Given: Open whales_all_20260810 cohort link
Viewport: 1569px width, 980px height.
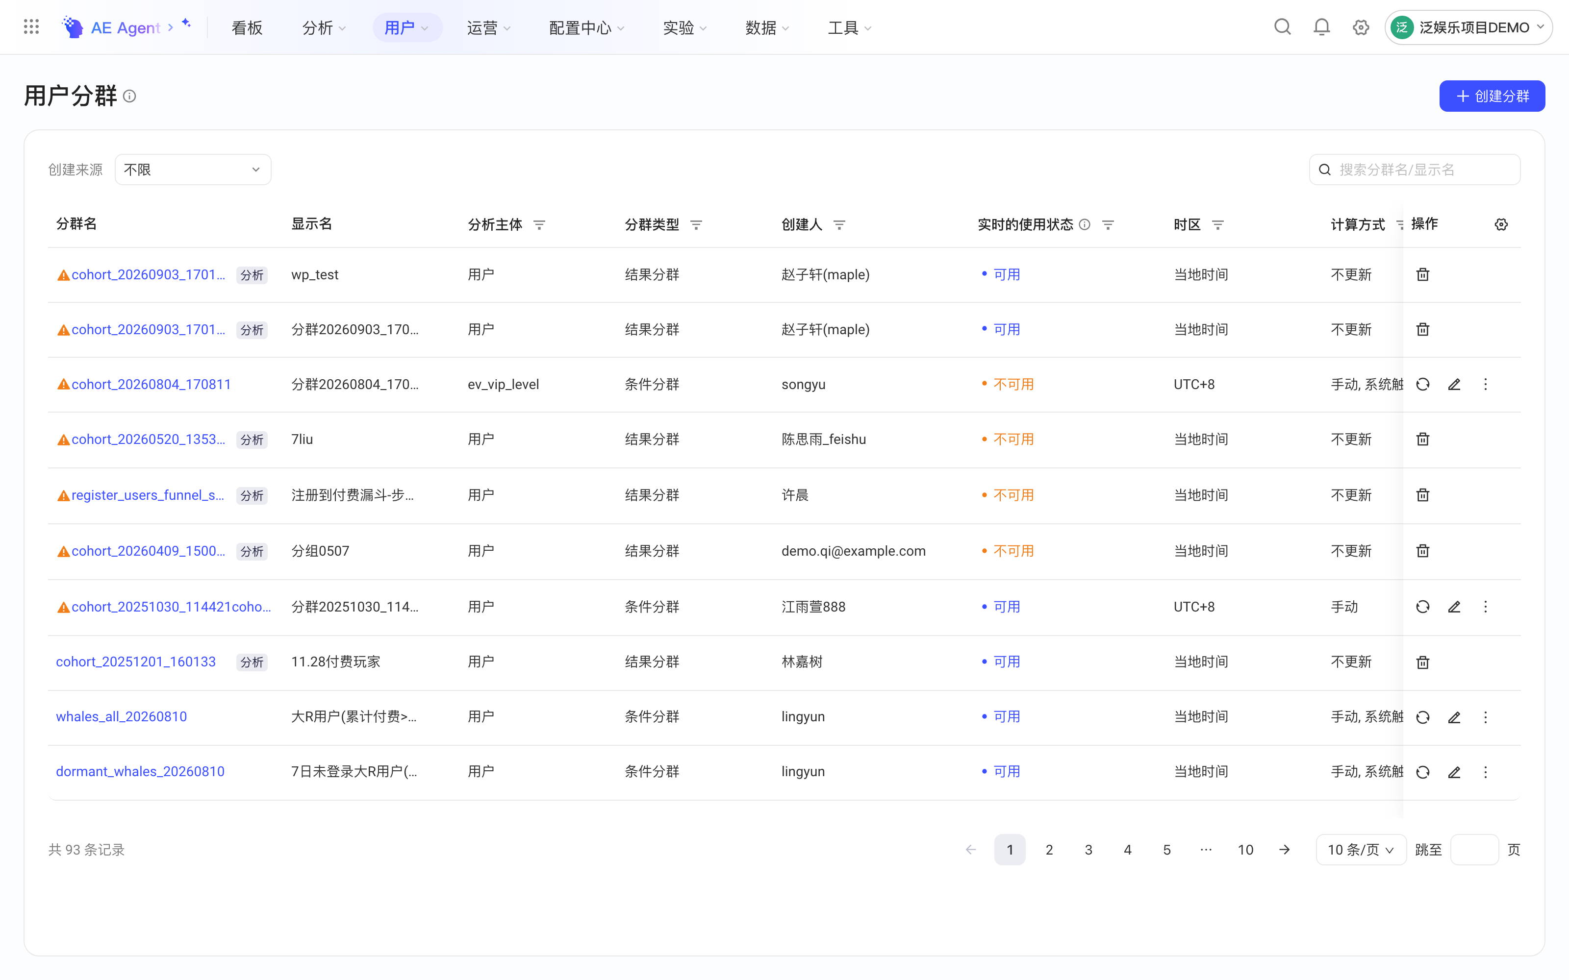Looking at the screenshot, I should [121, 717].
